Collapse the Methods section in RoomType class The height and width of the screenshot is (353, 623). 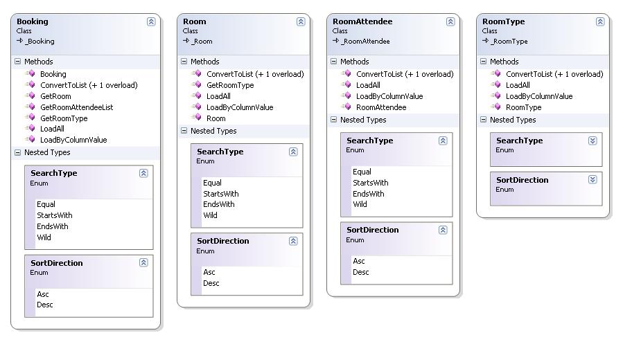pos(483,61)
